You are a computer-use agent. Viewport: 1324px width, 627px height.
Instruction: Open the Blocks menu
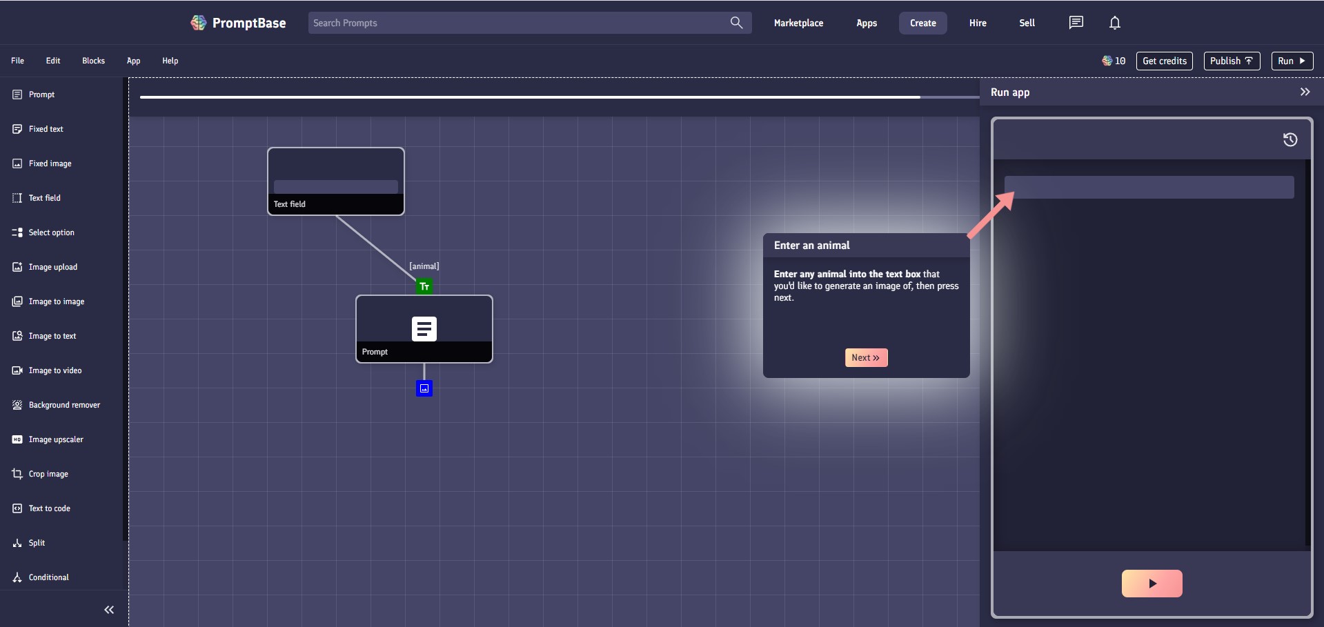click(93, 61)
